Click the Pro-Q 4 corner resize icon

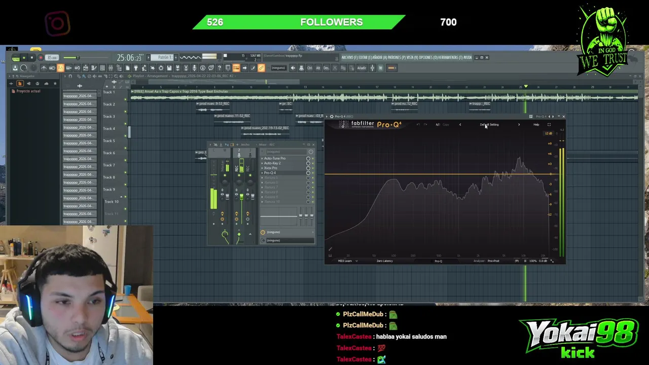click(552, 261)
